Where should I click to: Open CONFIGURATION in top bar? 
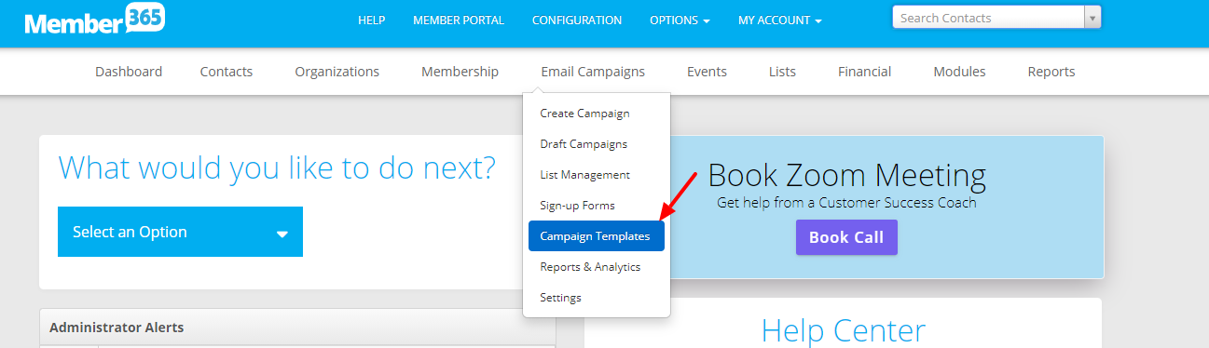[x=577, y=20]
